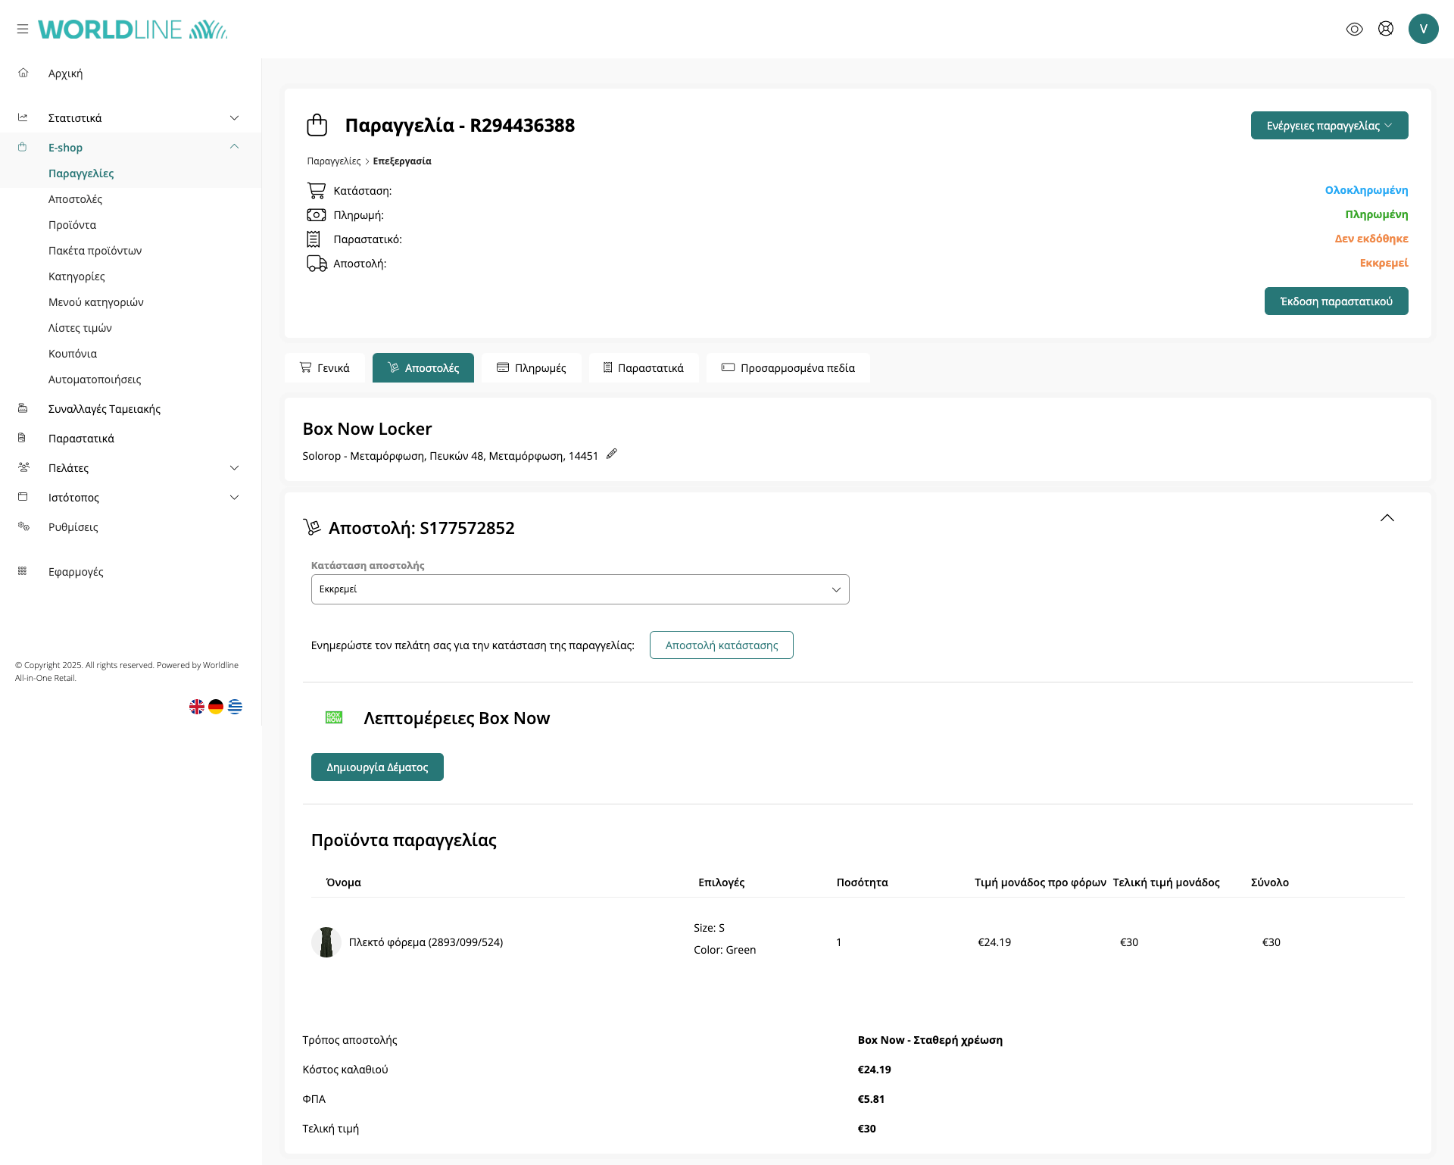This screenshot has width=1454, height=1165.
Task: Click the pencil edit icon beside locker address
Action: 612,454
